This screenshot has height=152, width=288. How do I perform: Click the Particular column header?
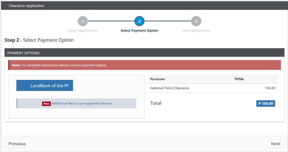click(x=158, y=79)
